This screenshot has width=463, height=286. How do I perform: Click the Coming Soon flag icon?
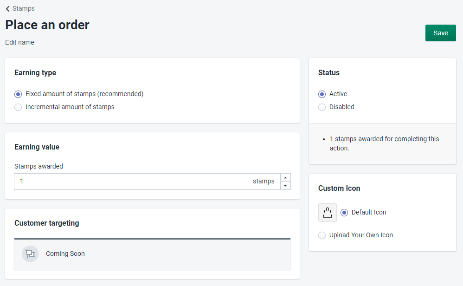click(30, 254)
